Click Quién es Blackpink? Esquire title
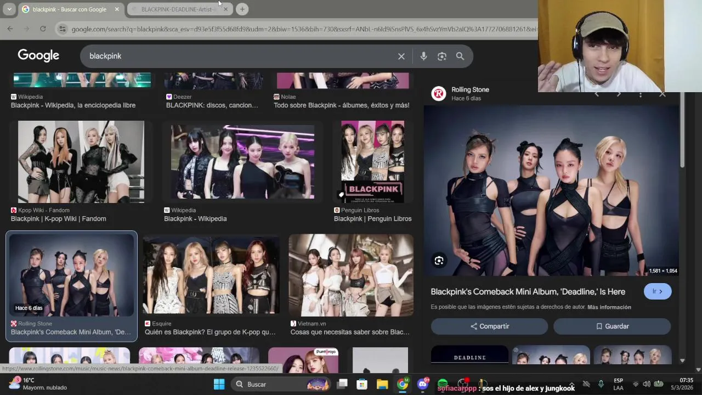This screenshot has width=702, height=395. (x=210, y=332)
